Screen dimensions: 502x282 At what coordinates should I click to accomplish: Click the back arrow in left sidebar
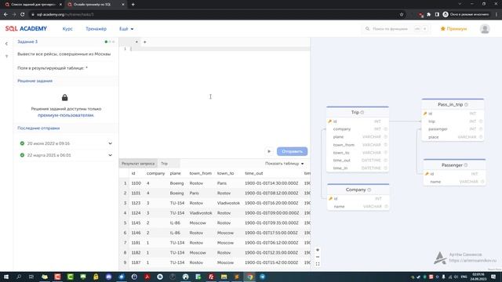coord(6,44)
